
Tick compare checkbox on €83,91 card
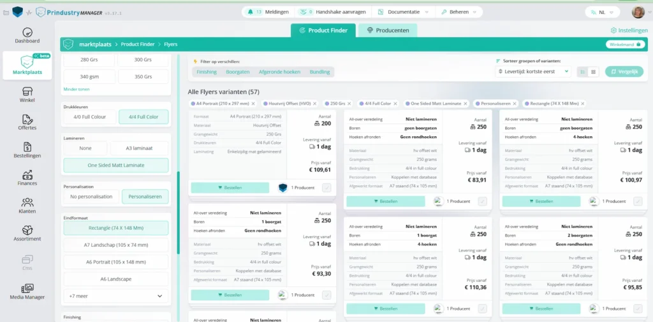click(482, 202)
